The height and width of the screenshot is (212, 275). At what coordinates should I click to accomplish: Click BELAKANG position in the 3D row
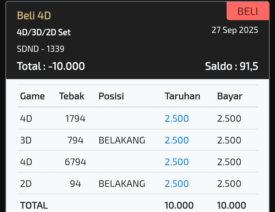pos(122,140)
